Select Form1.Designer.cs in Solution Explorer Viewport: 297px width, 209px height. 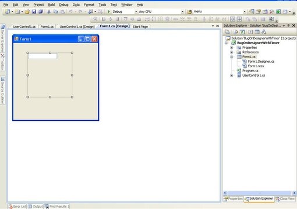[261, 62]
